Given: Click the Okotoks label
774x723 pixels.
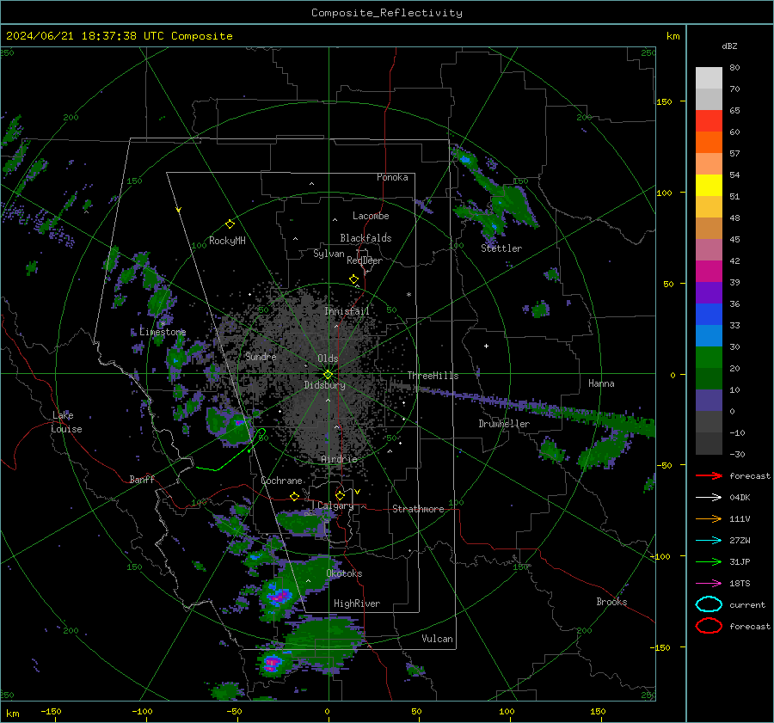Looking at the screenshot, I should coord(344,573).
